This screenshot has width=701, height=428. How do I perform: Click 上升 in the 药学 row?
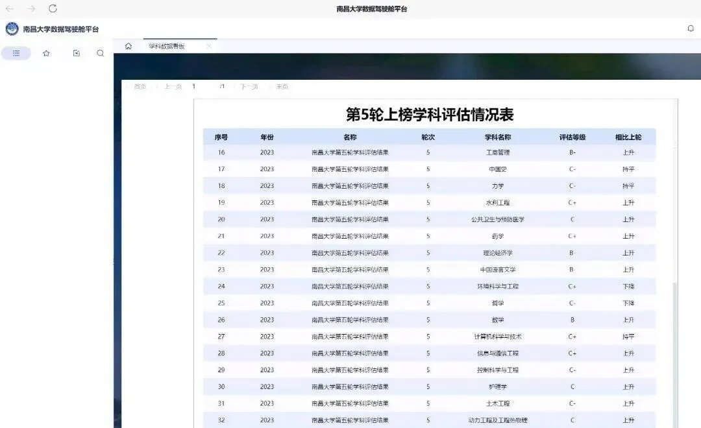pos(628,236)
